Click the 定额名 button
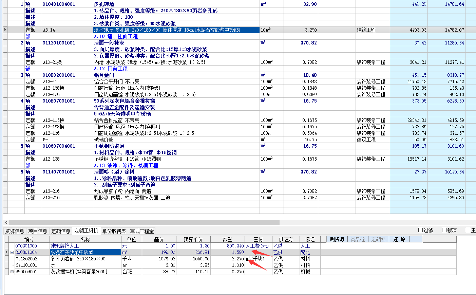This screenshot has width=476, height=295. (378, 239)
